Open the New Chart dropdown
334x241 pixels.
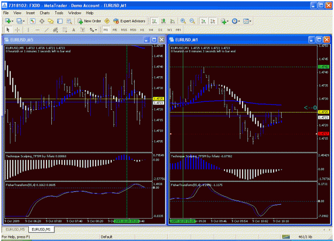[9, 21]
